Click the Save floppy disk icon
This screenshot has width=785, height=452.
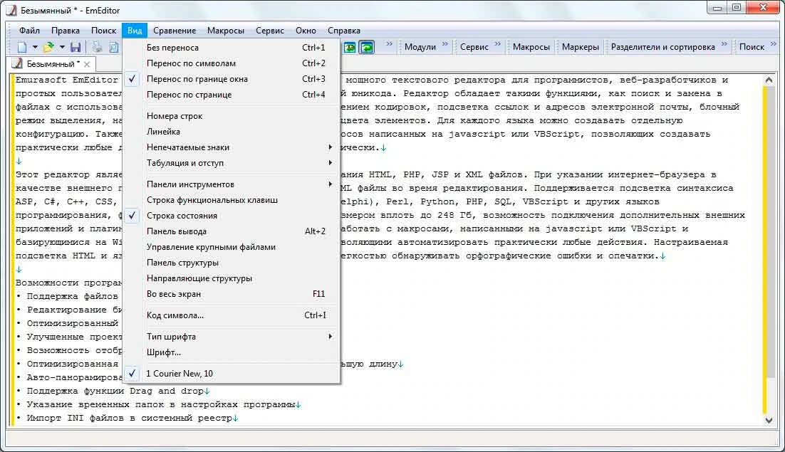pyautogui.click(x=76, y=47)
